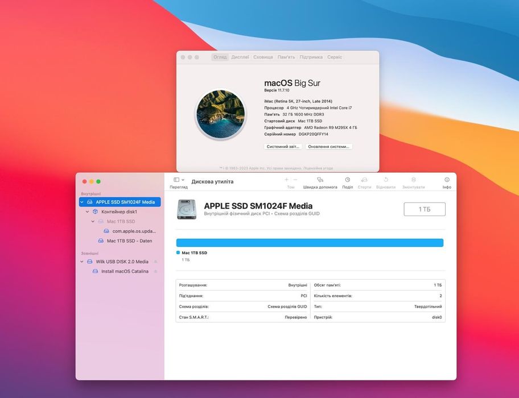Open the Ліцензійна угода link

coord(318,168)
